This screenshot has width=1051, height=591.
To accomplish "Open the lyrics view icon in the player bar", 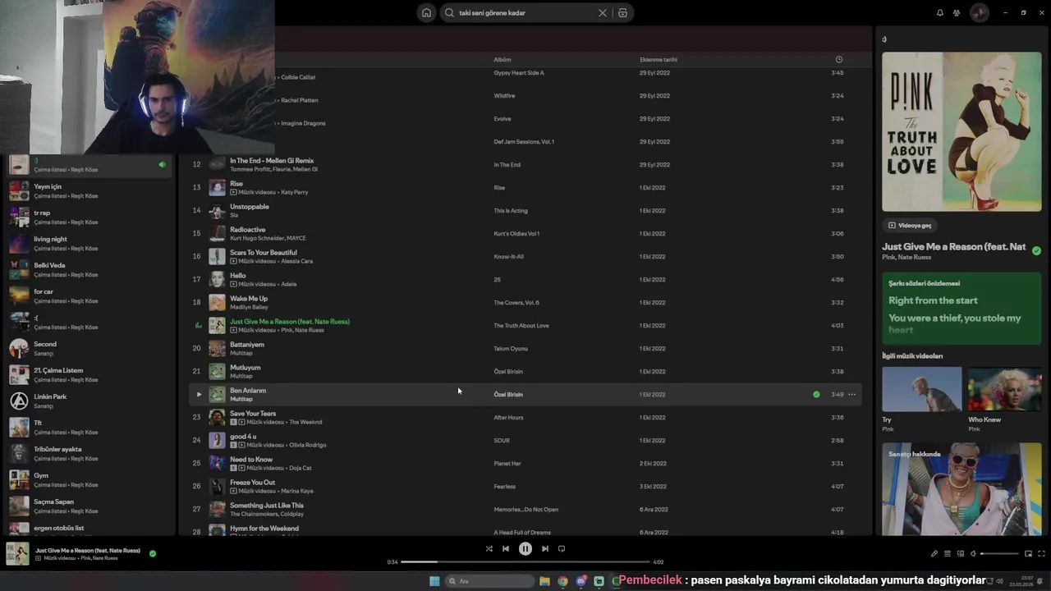I will tap(934, 554).
